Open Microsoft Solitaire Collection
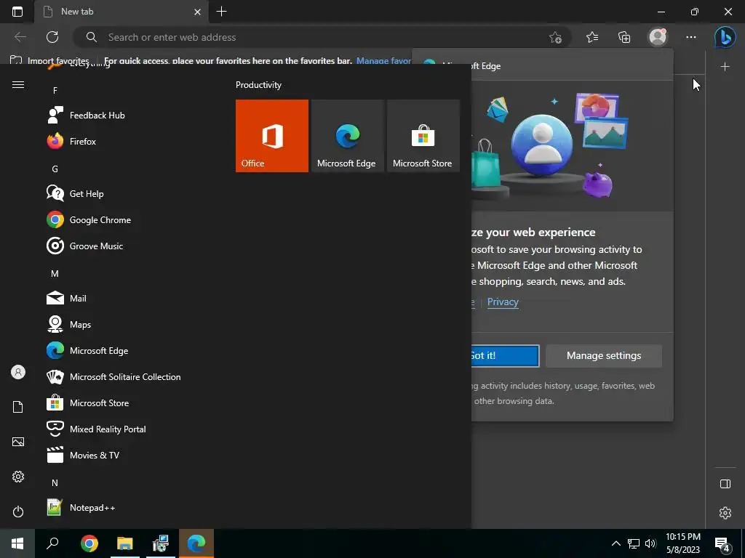 click(114, 377)
